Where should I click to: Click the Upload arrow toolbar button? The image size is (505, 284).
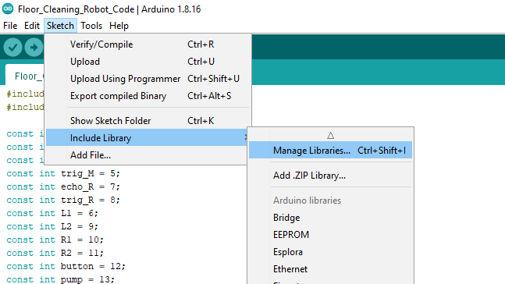(34, 48)
